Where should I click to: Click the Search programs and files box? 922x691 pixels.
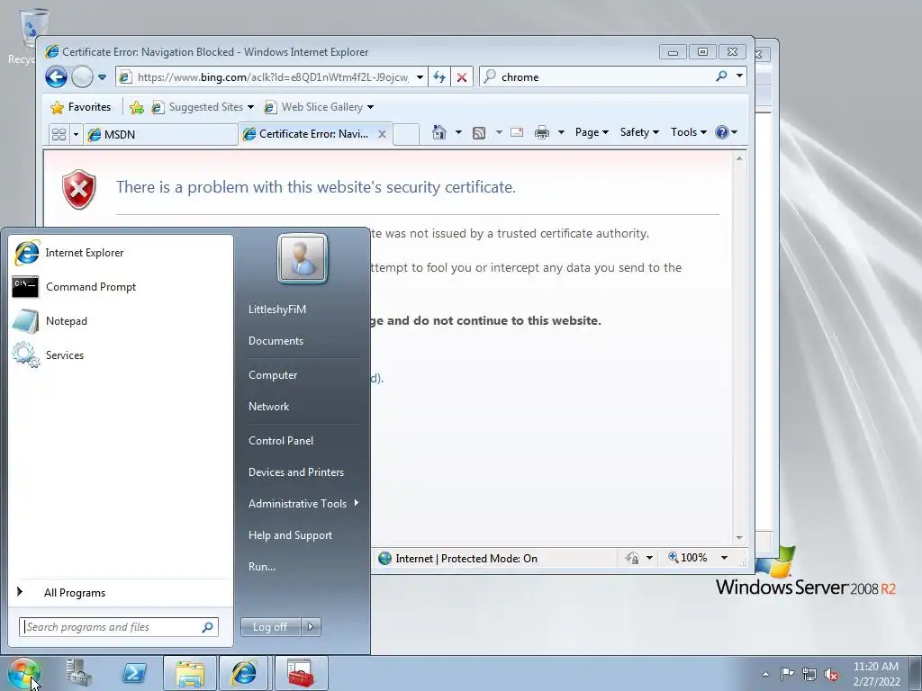click(x=119, y=627)
